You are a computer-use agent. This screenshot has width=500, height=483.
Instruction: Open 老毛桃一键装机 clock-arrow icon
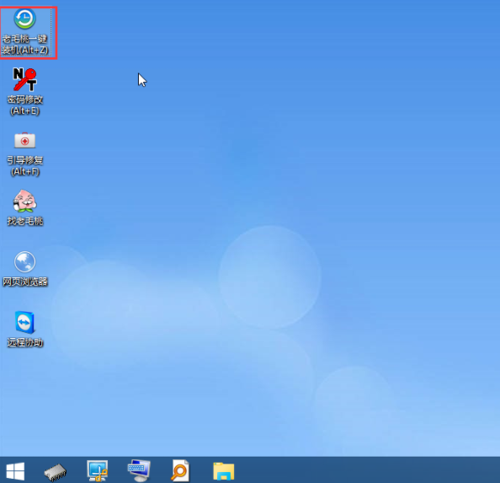click(x=25, y=19)
